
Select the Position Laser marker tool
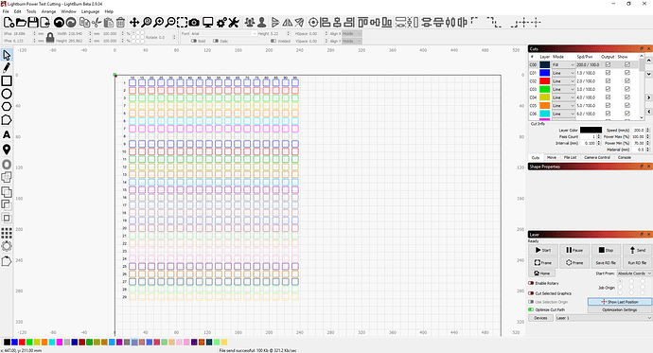[x=7, y=149]
